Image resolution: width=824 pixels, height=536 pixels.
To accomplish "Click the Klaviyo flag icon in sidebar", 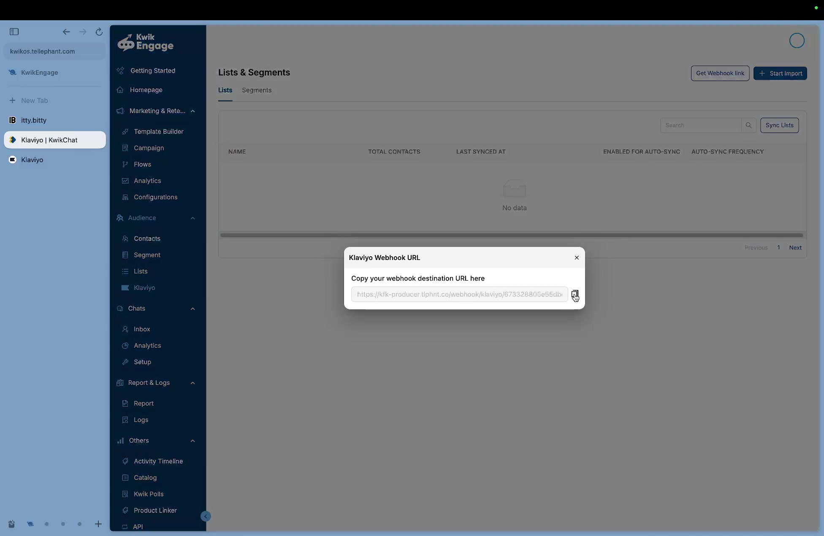I will (125, 287).
